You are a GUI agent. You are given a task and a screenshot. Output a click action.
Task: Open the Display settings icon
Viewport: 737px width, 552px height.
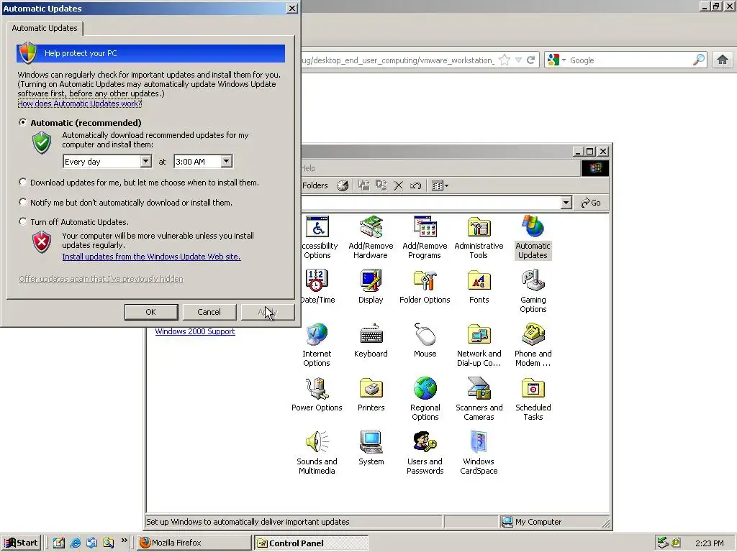371,286
